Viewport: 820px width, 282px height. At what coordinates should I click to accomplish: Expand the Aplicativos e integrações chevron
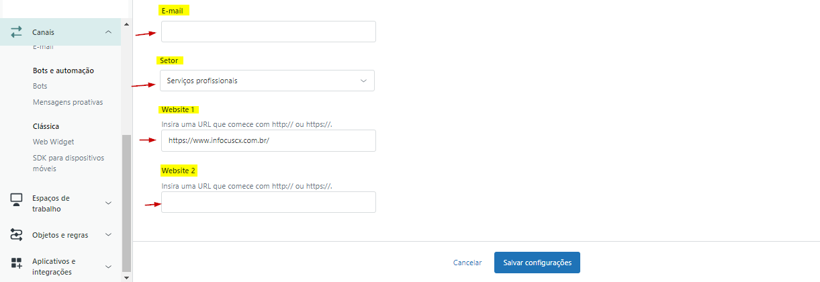tap(108, 266)
